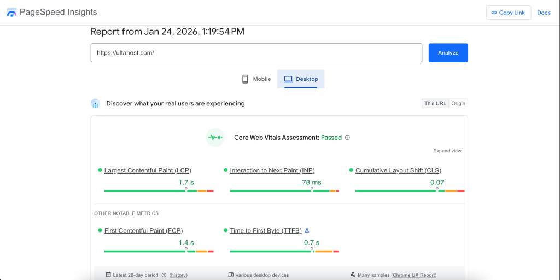Image resolution: width=560 pixels, height=280 pixels.
Task: Click the real users experience icon
Action: pyautogui.click(x=96, y=104)
